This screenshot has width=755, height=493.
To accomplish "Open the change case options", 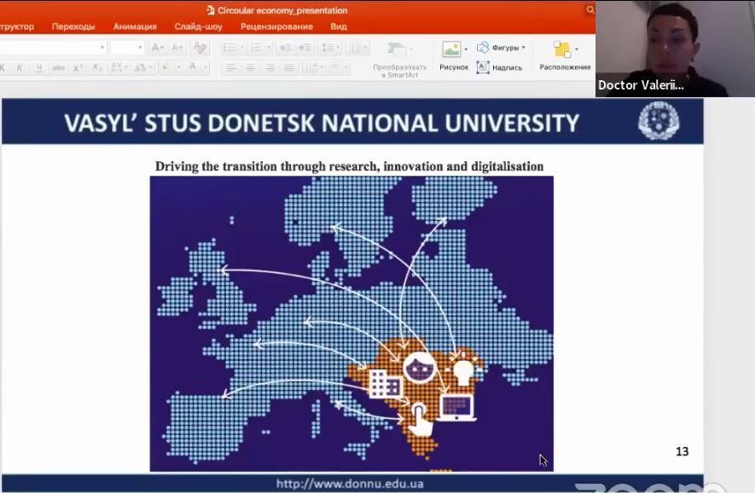I will tap(143, 67).
